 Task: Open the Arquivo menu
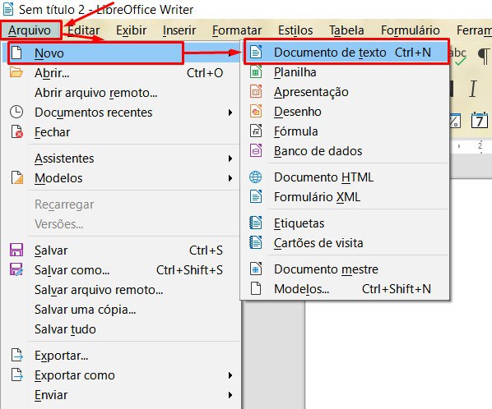pos(30,30)
